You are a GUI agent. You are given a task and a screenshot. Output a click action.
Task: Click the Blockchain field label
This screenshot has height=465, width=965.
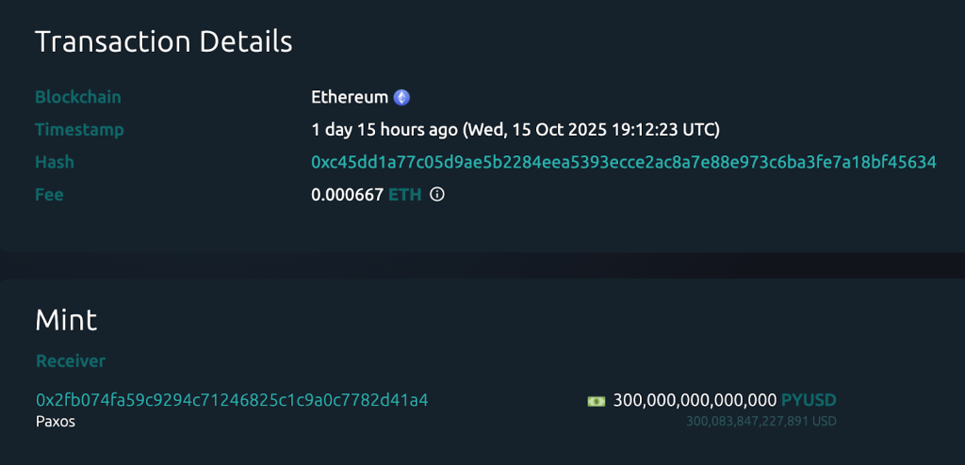tap(78, 97)
